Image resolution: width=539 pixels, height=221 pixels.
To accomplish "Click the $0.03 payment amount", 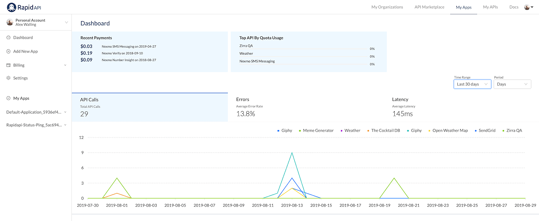I will pyautogui.click(x=86, y=46).
